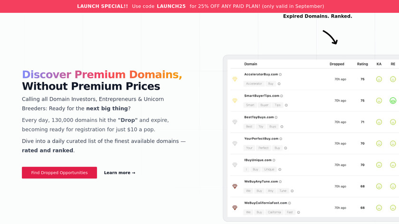Click the gold diamond icon beside AcceleratorBuy.com
Screen dimensions: 399x224
pyautogui.click(x=235, y=79)
